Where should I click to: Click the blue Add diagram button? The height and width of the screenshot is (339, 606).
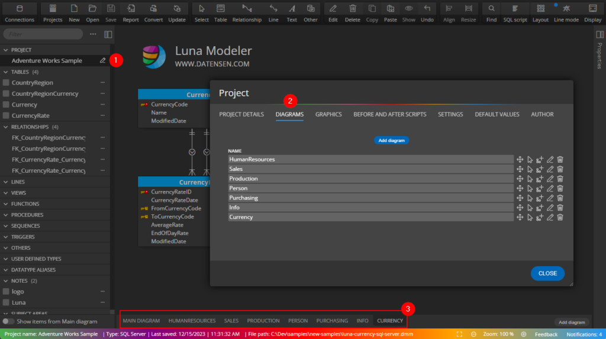point(391,140)
